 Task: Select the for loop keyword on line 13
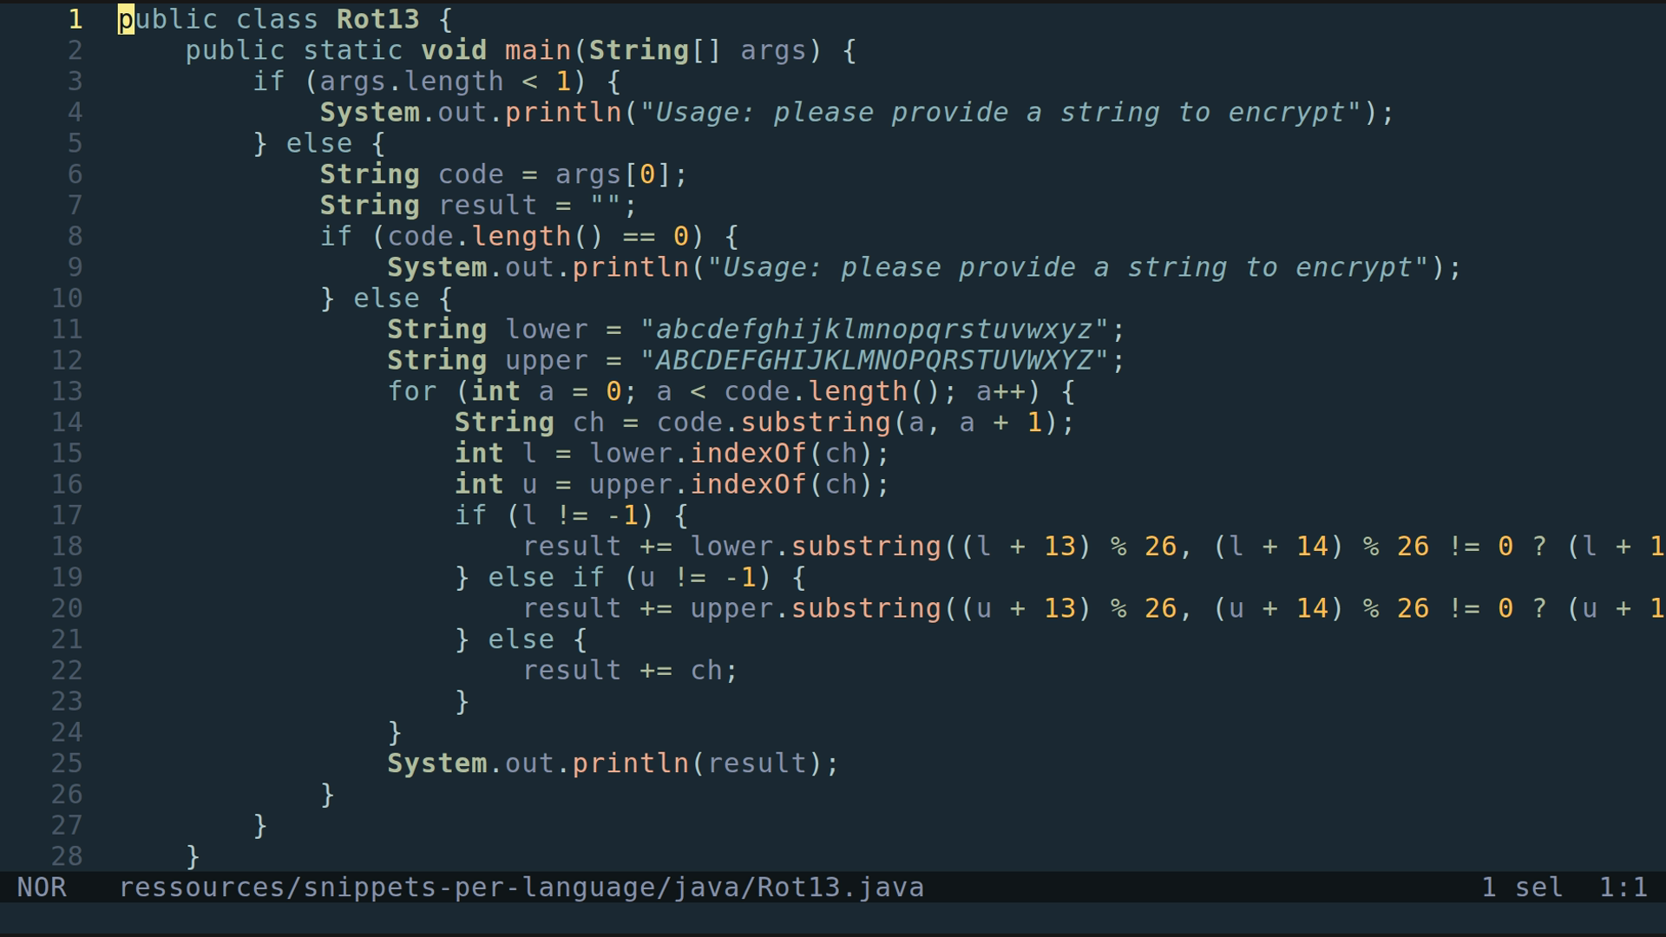(x=412, y=391)
